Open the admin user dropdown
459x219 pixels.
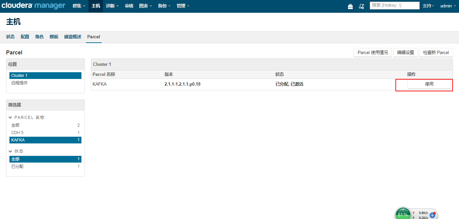click(x=448, y=6)
